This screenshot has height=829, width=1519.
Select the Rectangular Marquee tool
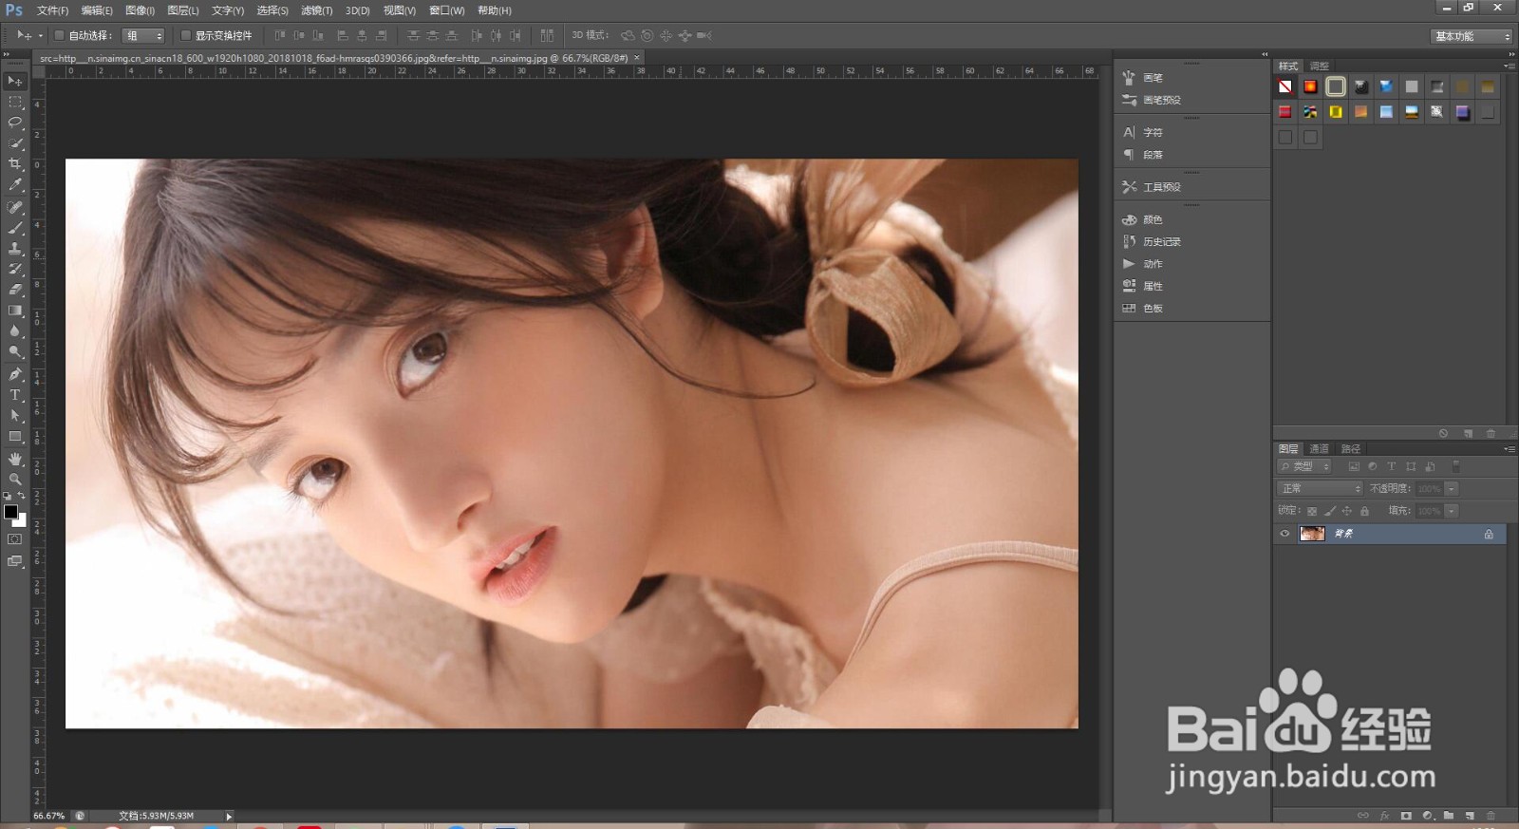(x=15, y=102)
